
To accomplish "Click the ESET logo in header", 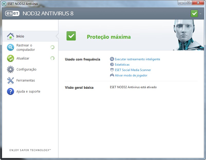I will click(x=12, y=13).
